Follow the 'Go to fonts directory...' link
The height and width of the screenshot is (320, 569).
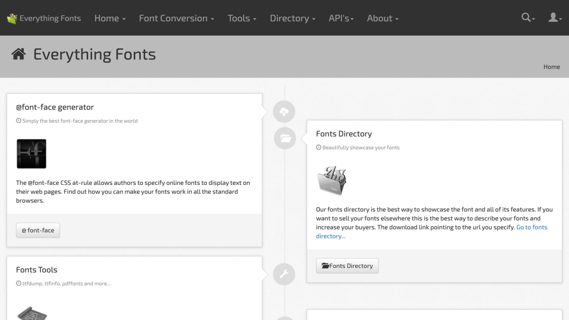tap(532, 227)
